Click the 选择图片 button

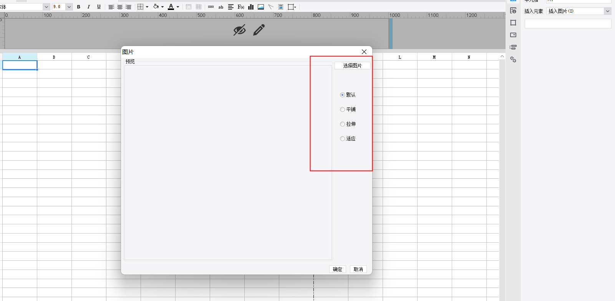352,66
